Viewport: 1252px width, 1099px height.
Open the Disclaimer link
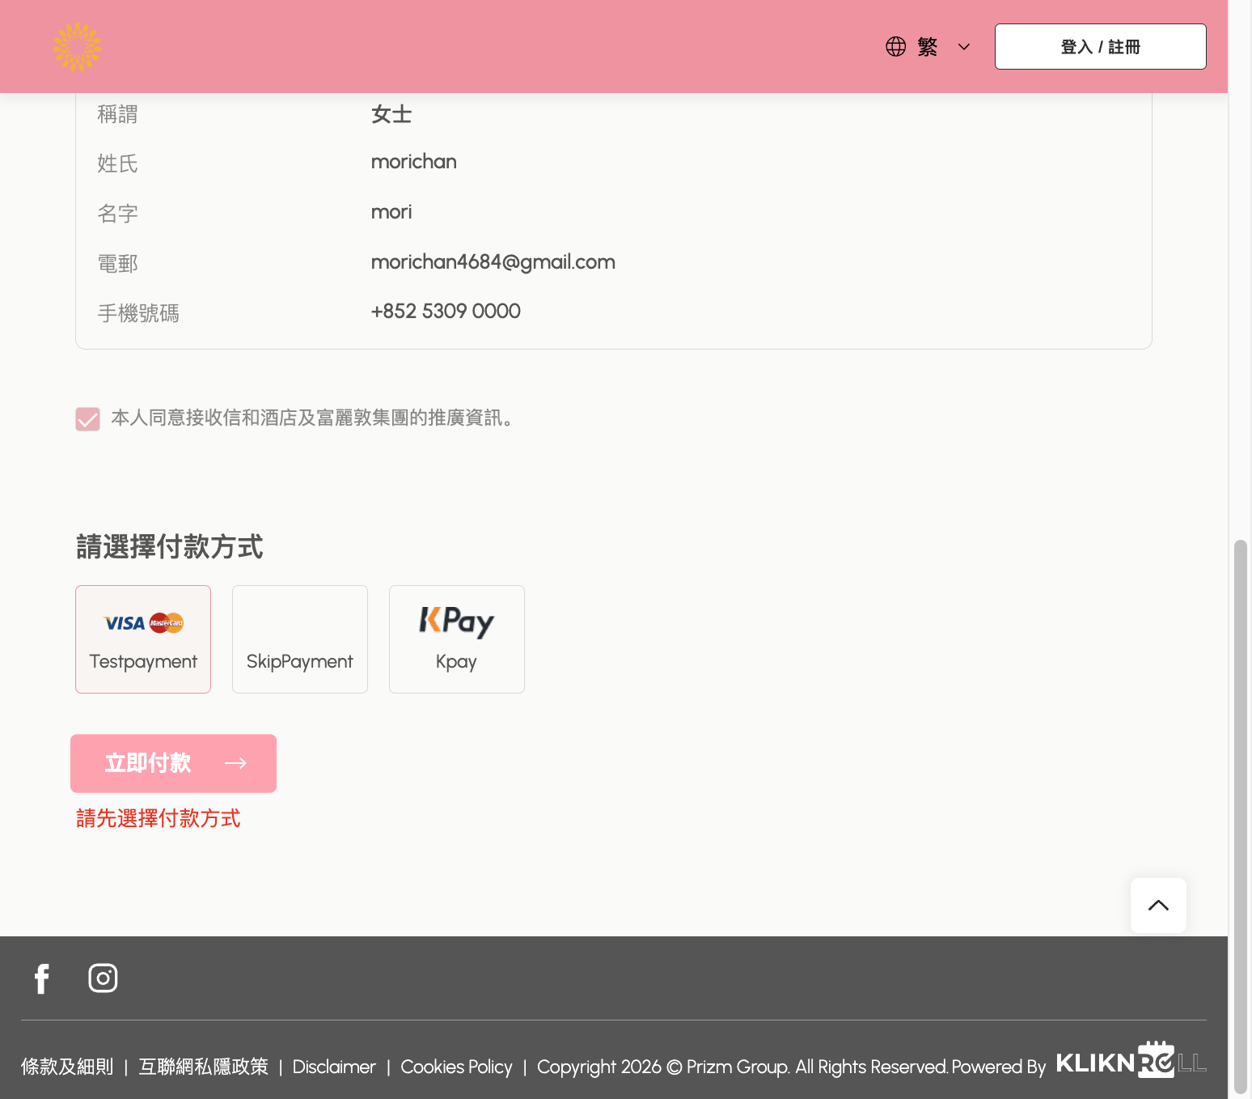click(334, 1067)
